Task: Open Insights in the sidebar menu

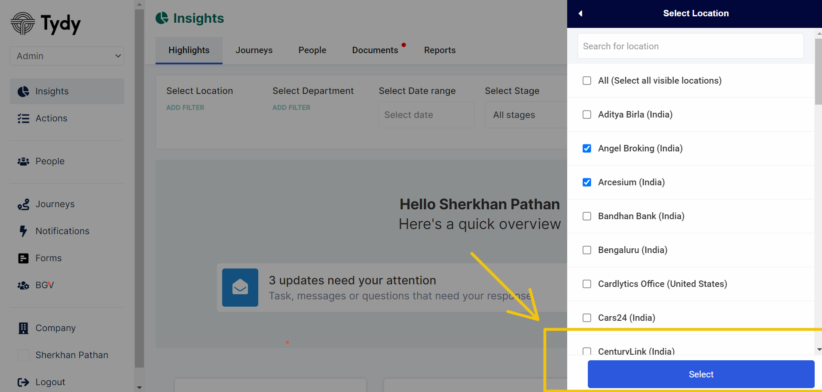Action: coord(67,91)
